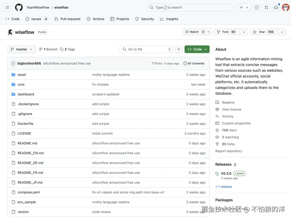Switch to the Security tab

pyautogui.click(x=145, y=19)
